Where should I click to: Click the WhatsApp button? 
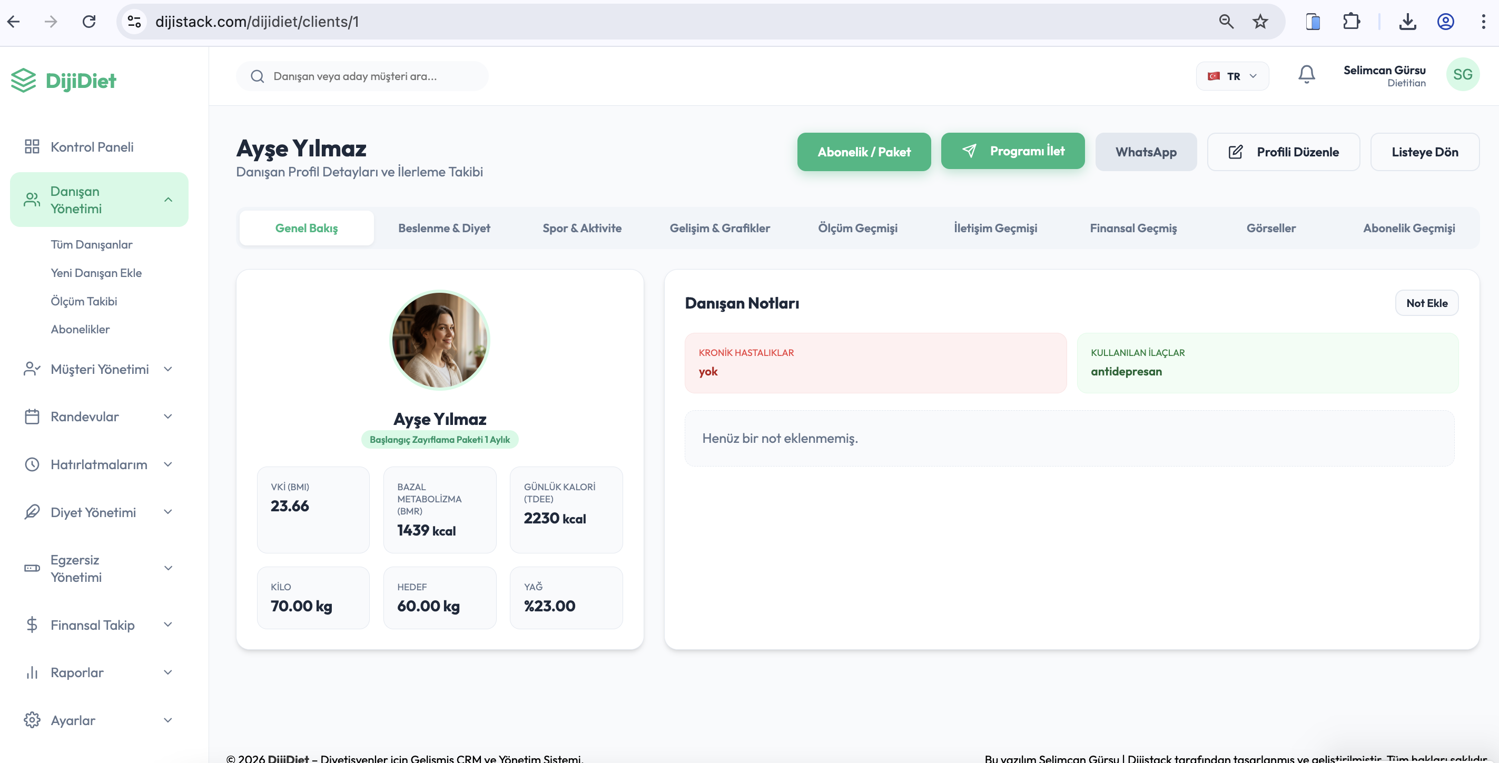(x=1146, y=152)
